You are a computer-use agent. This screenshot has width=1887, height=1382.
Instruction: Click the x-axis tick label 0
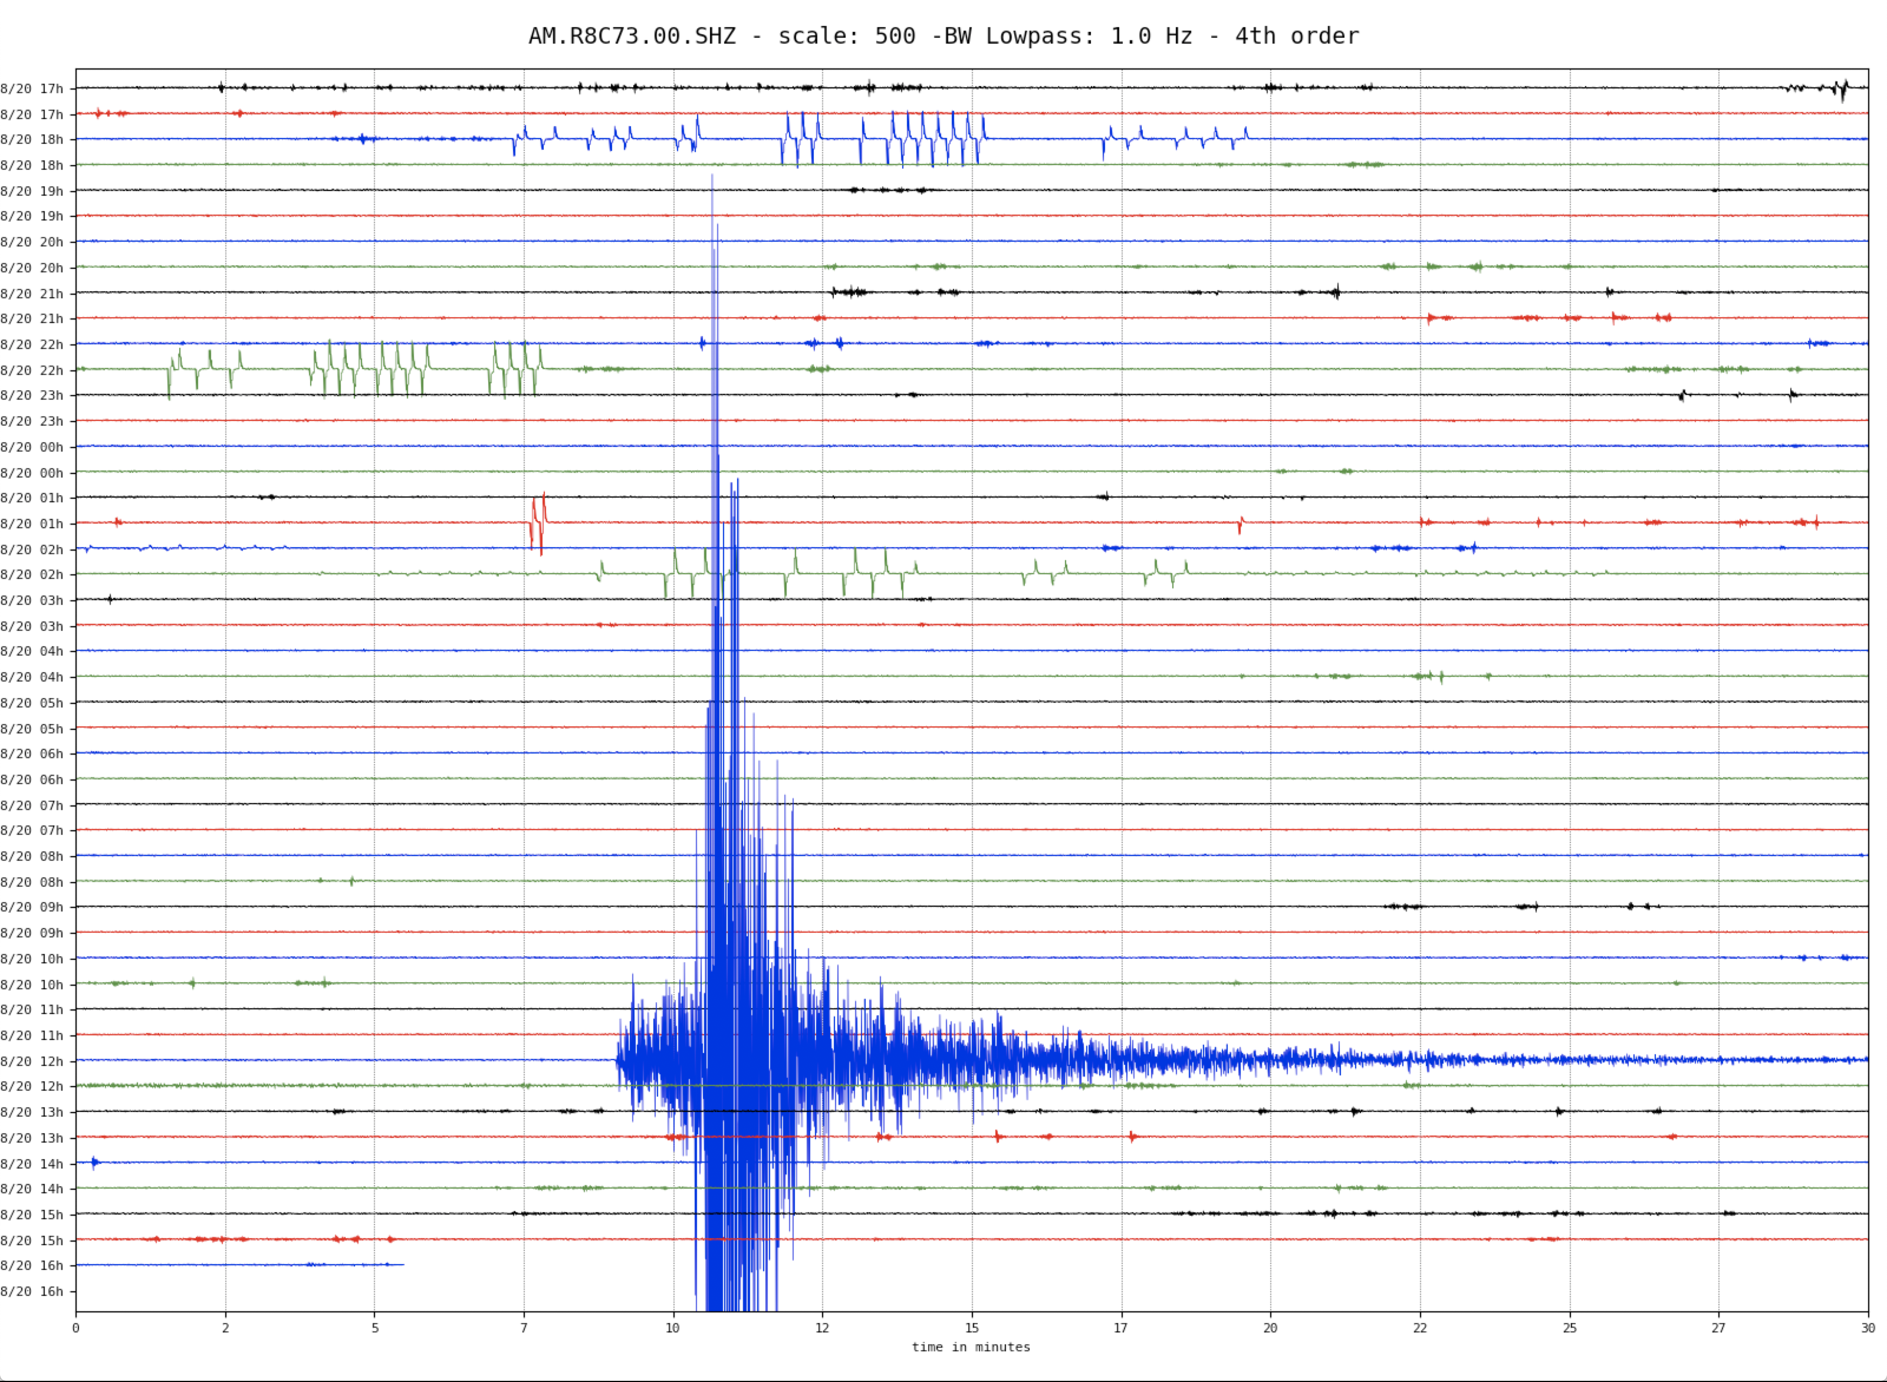coord(76,1328)
